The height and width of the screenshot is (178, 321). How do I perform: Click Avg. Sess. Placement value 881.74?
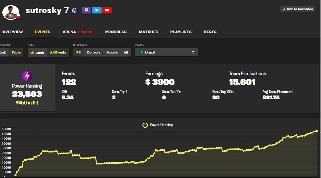click(271, 97)
